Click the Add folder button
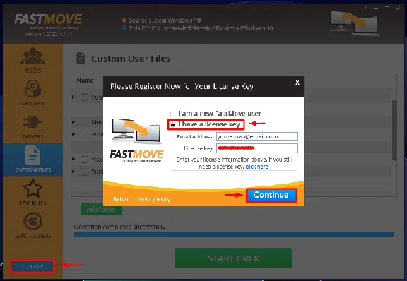This screenshot has width=407, height=281. [x=101, y=210]
